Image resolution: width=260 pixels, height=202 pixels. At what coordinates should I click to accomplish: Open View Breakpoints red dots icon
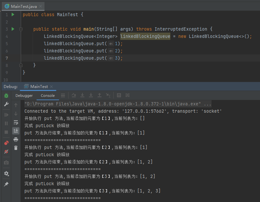[6, 143]
